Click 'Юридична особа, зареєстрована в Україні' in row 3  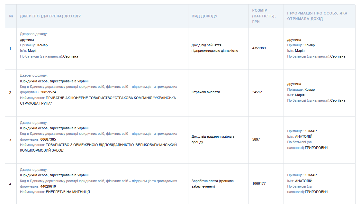[54, 128]
